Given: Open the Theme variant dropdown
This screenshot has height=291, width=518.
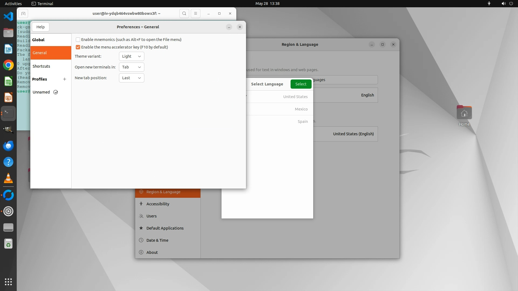Looking at the screenshot, I should coord(131,56).
